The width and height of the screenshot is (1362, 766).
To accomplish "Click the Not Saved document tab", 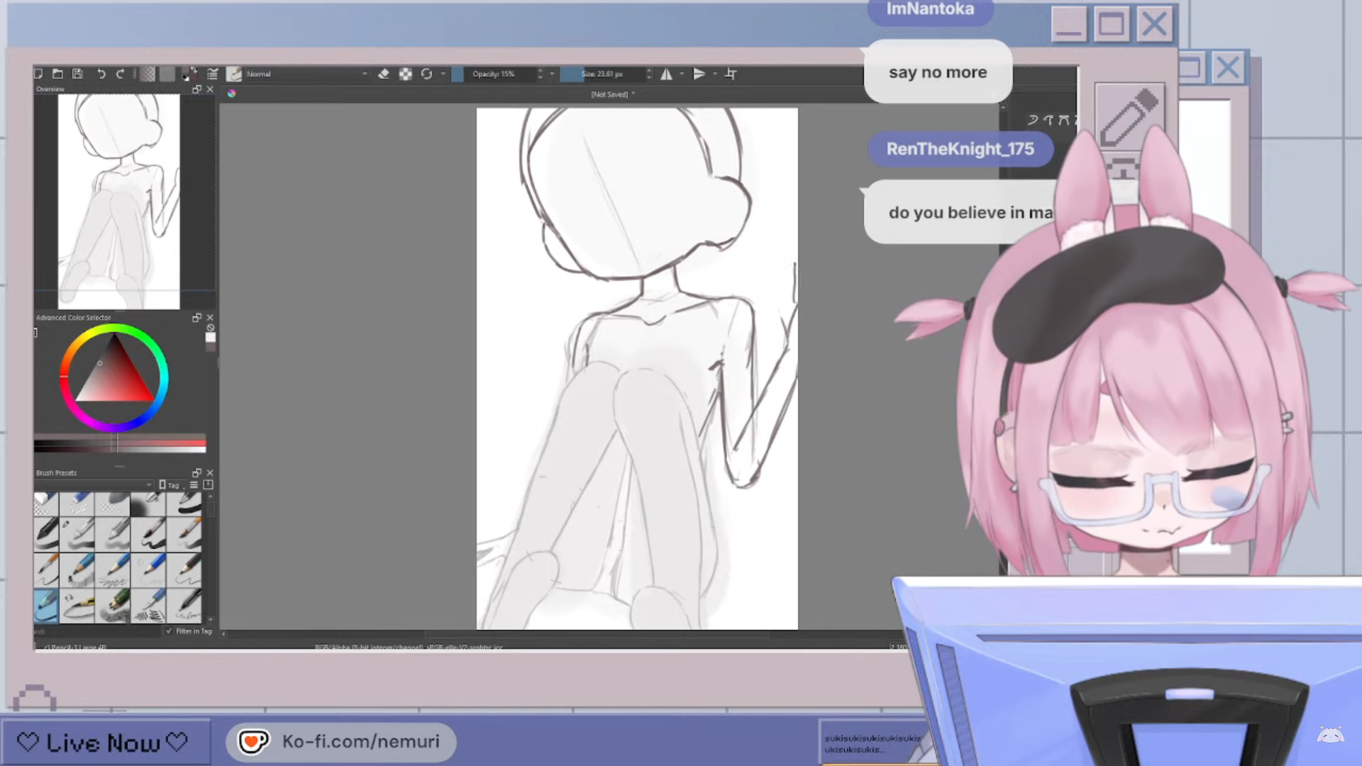I will pyautogui.click(x=609, y=94).
